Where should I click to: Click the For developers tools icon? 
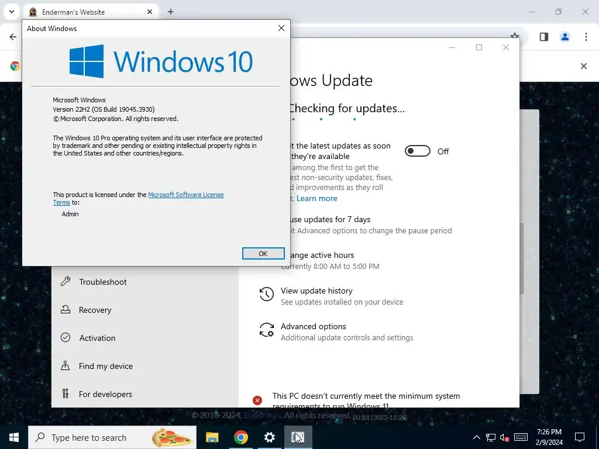point(66,393)
